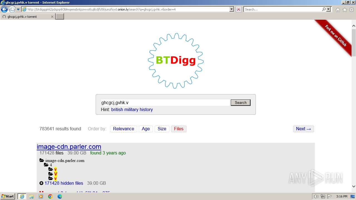Click 'found 3 years ago' text
356x200 pixels.
point(108,153)
